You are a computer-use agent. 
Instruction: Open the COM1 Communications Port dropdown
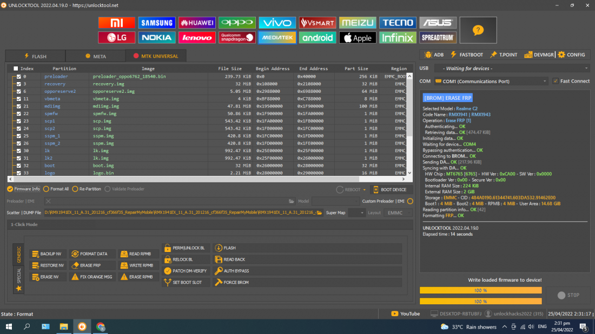pyautogui.click(x=491, y=81)
